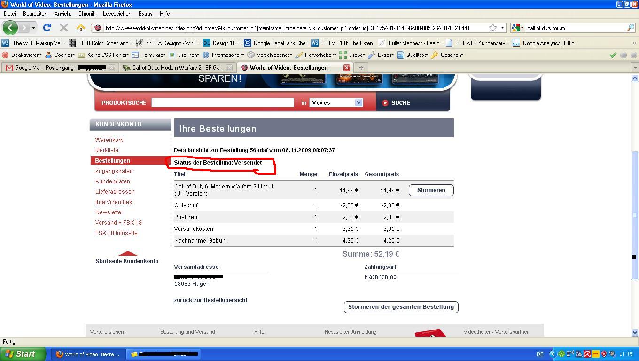Open the red Avira umbrella tray icon
Screen dimensions: 639x361
587,354
